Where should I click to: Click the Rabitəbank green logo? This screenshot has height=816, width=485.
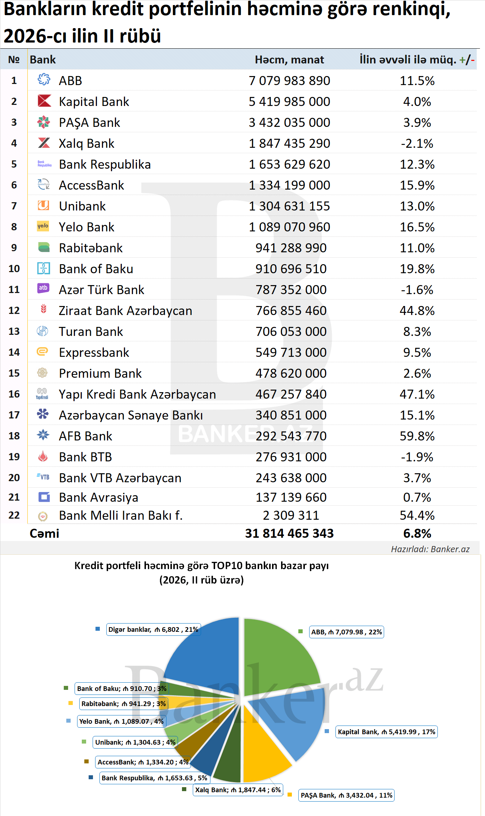pos(44,247)
